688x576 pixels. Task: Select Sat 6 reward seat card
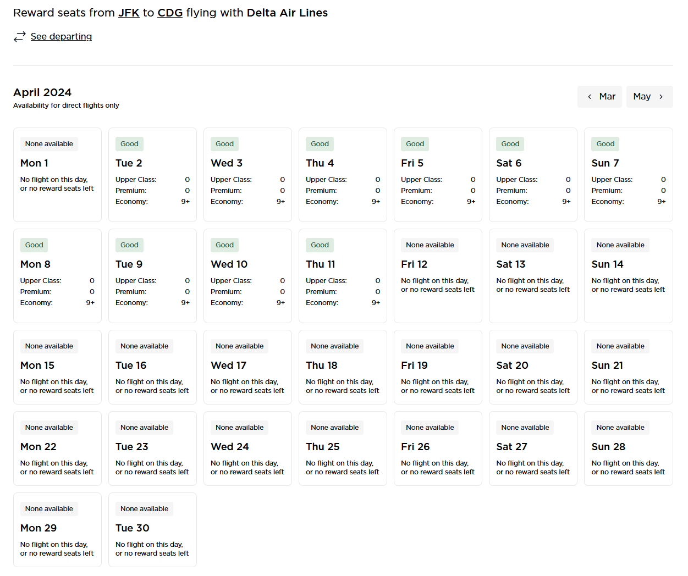(x=533, y=175)
